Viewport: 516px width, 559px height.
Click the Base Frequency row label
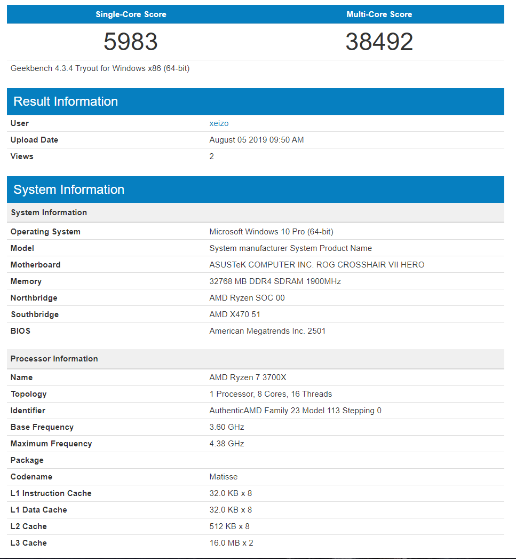[x=42, y=427]
